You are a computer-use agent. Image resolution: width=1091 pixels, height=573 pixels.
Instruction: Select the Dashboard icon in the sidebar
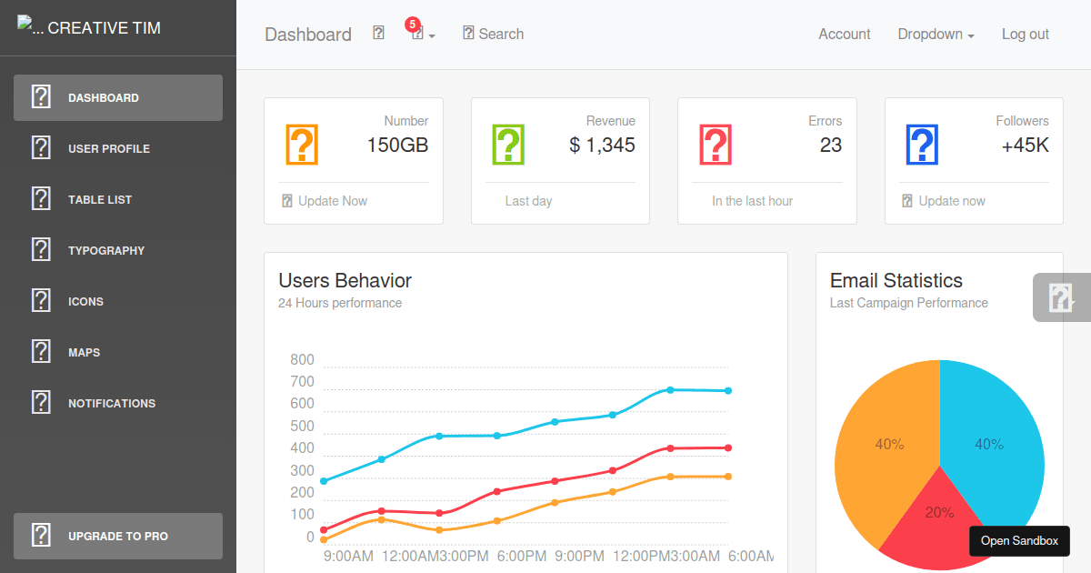pyautogui.click(x=41, y=96)
